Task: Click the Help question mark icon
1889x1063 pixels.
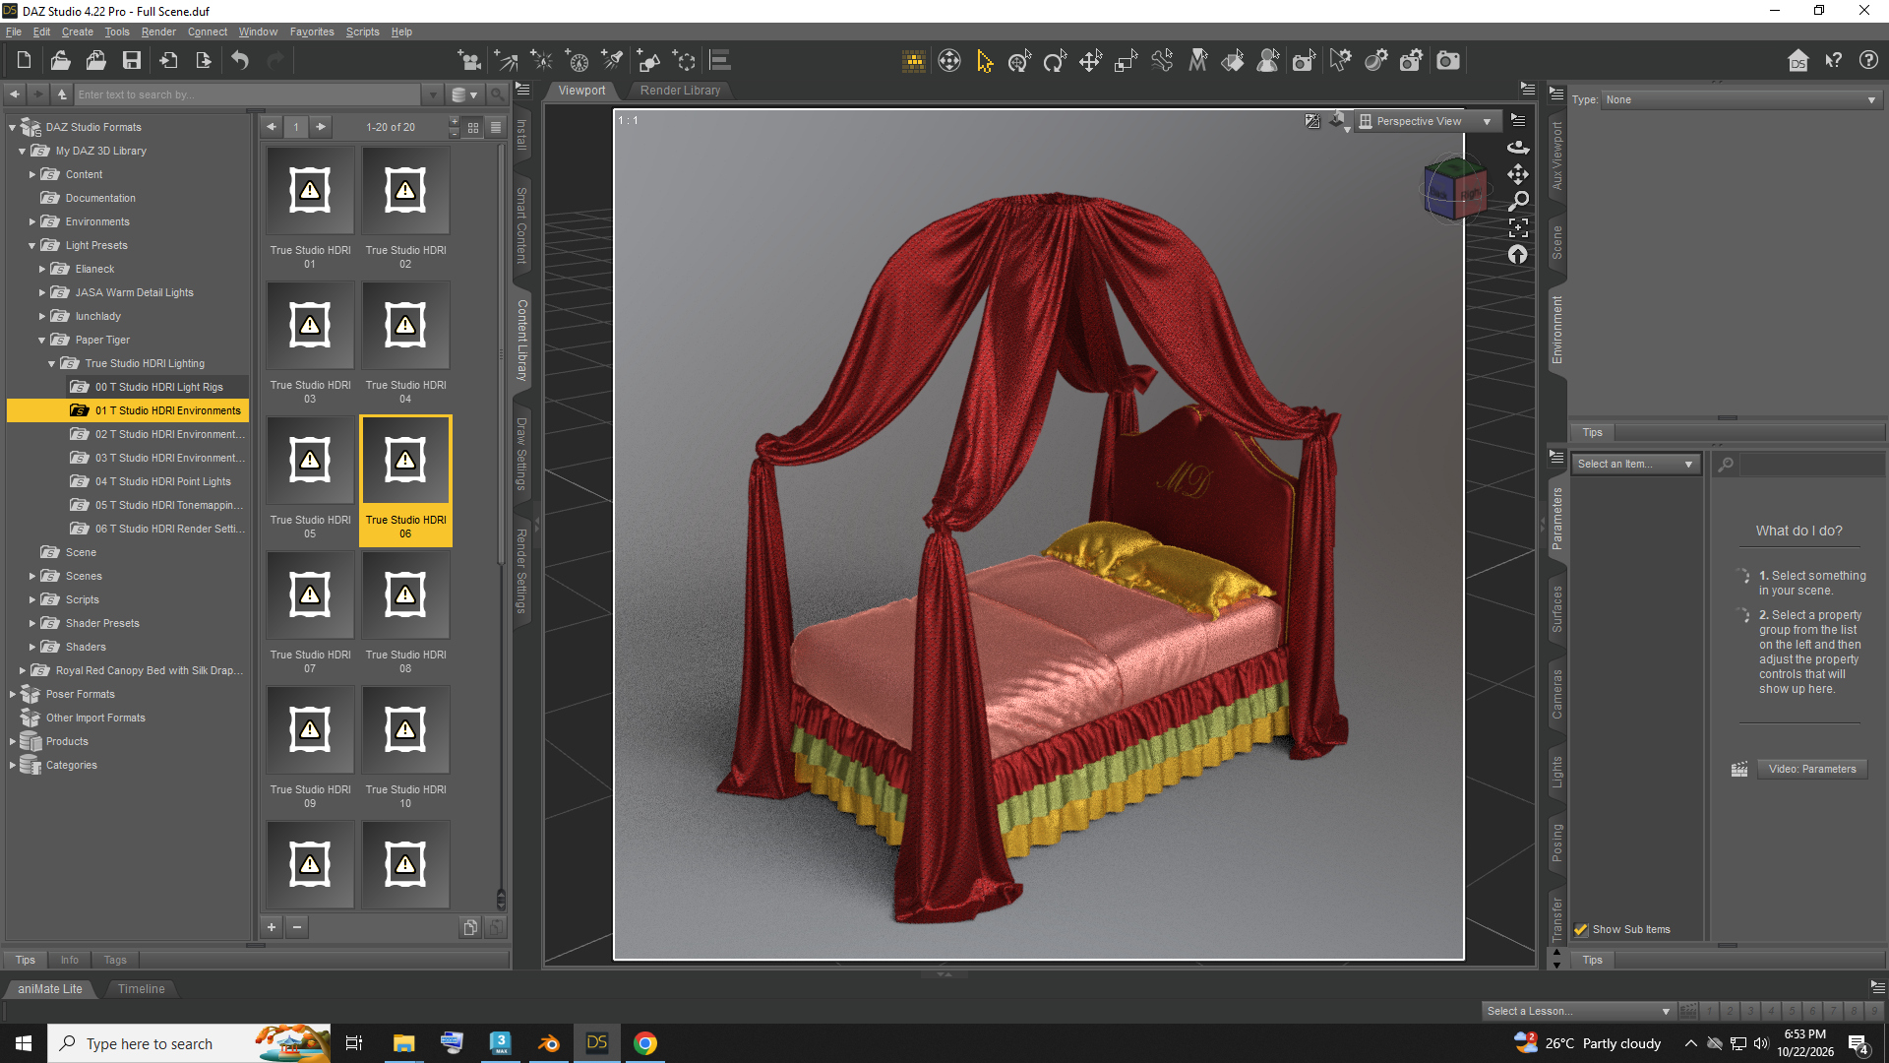Action: coord(1868,61)
